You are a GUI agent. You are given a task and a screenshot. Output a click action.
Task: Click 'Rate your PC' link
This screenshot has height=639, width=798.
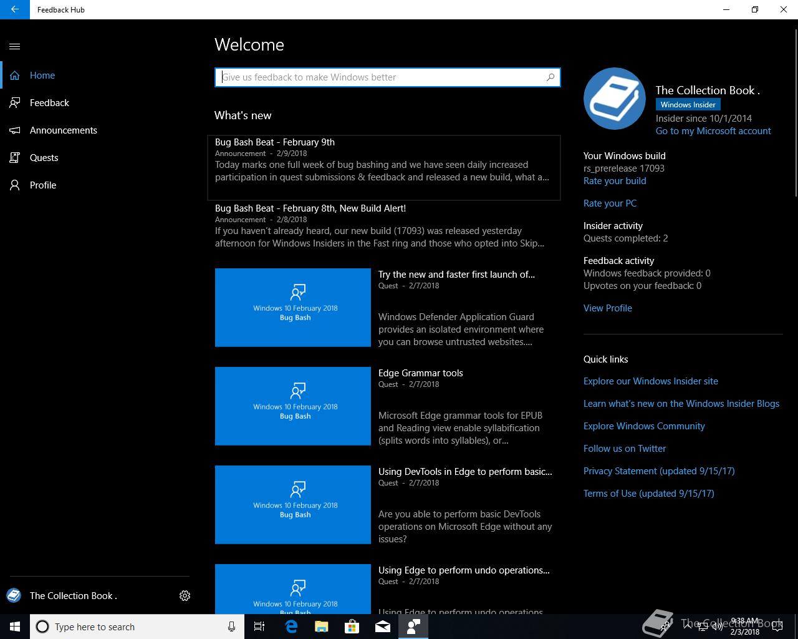coord(610,203)
